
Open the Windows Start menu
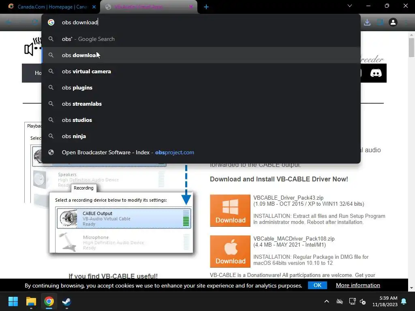13,301
